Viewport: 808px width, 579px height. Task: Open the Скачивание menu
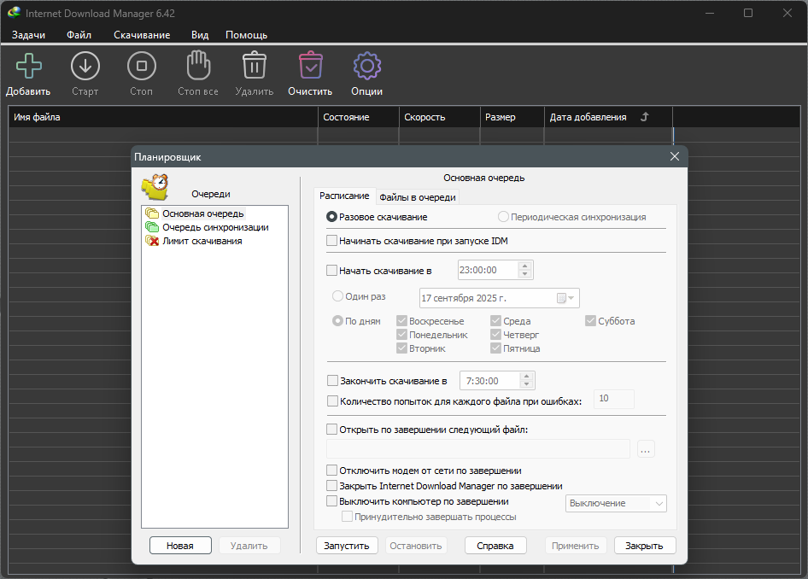click(142, 35)
